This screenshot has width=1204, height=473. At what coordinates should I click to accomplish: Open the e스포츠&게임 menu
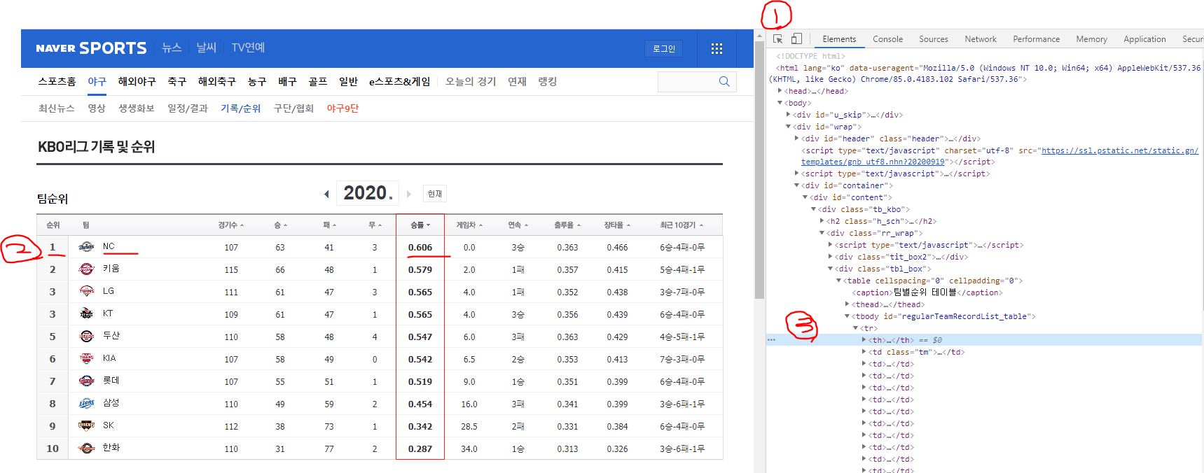tap(399, 82)
